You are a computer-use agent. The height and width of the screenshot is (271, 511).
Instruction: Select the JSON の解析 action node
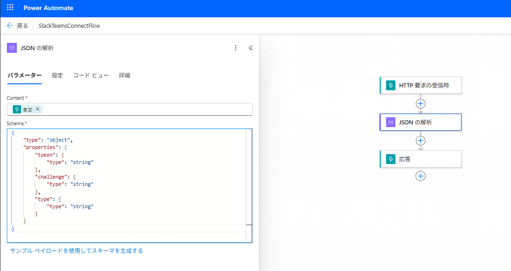pos(421,122)
